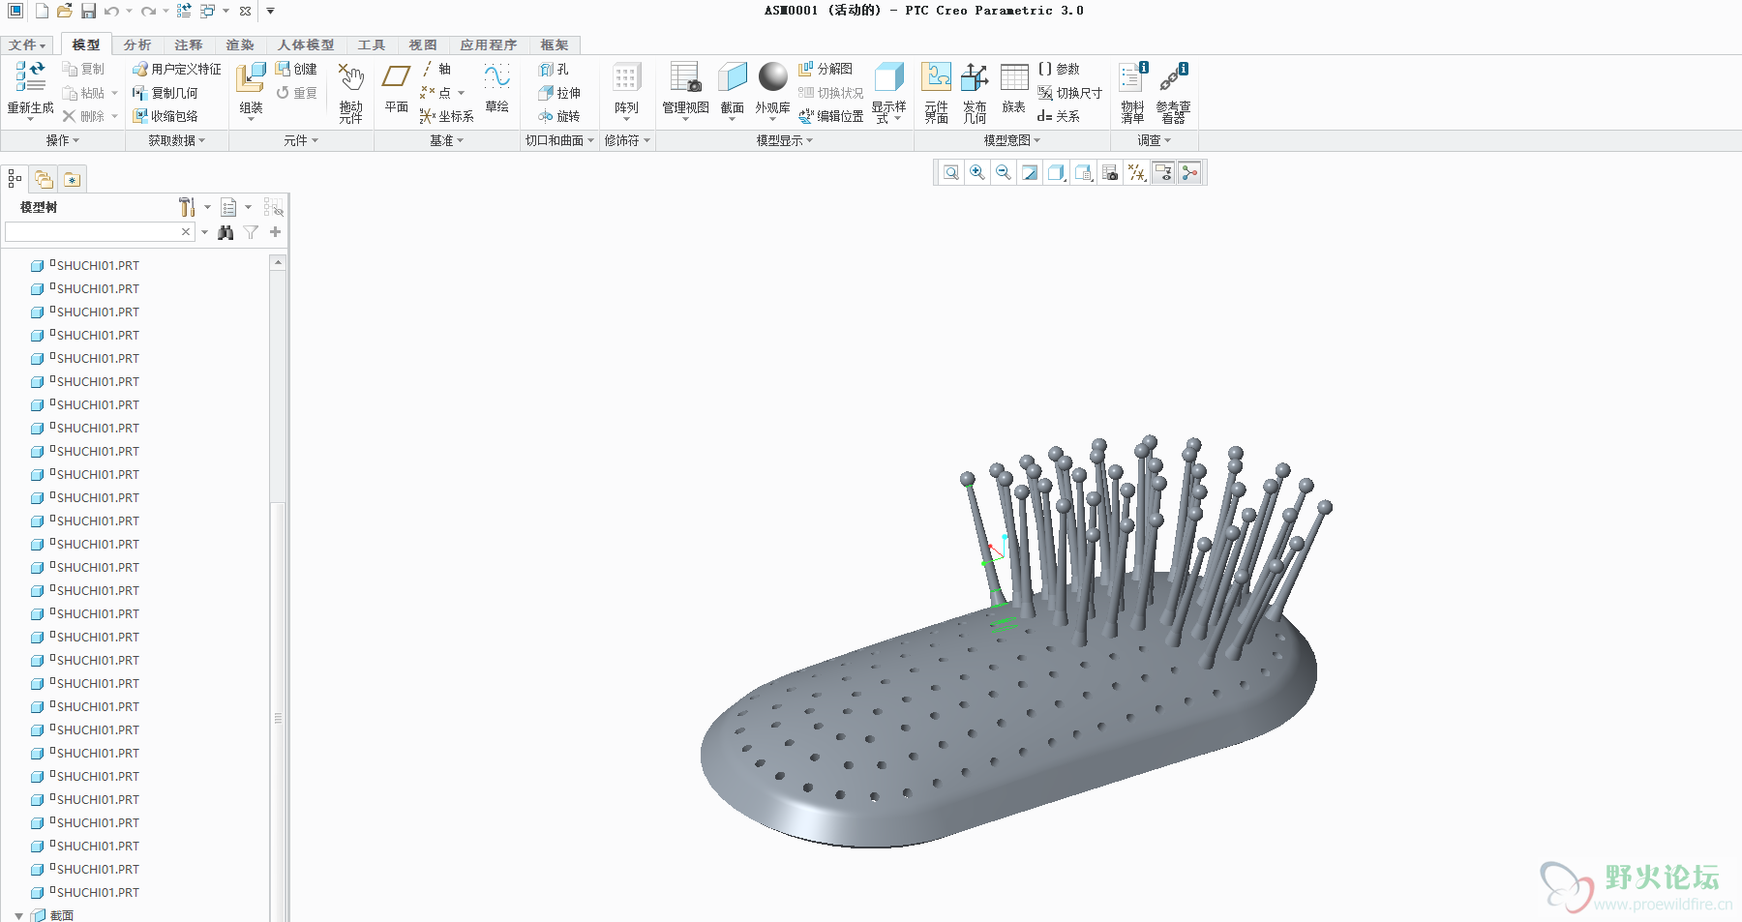Click Zoom In magnifier in graphics toolbar
The height and width of the screenshot is (922, 1742).
(x=977, y=172)
